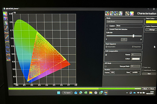Viewport: 157px width, 104px height.
Task: Open Excel from the taskbar
Action: click(86, 93)
